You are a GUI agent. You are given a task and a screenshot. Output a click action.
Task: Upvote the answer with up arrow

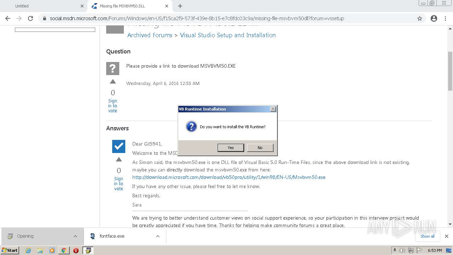tap(119, 160)
